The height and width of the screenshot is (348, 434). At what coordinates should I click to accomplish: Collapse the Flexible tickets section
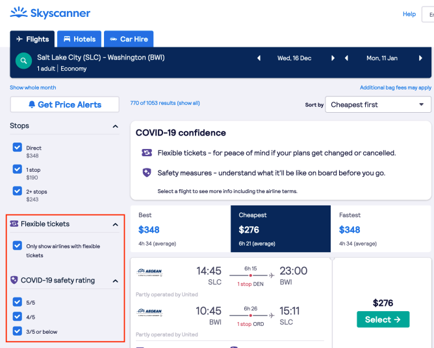tap(116, 225)
